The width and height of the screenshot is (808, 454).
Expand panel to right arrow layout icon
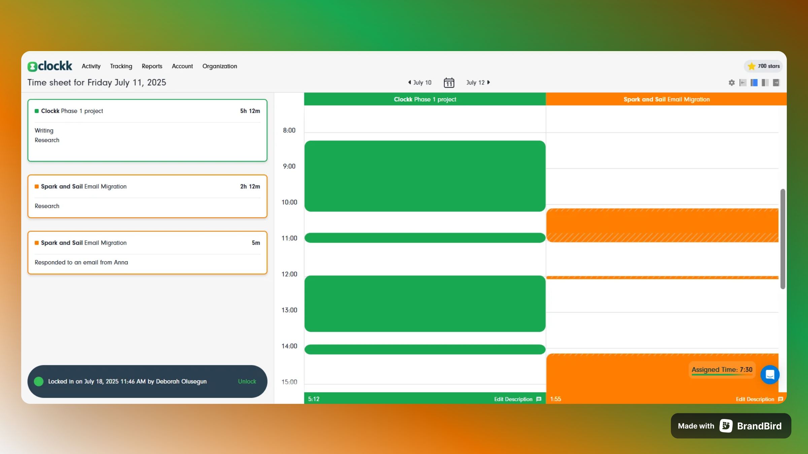click(776, 83)
